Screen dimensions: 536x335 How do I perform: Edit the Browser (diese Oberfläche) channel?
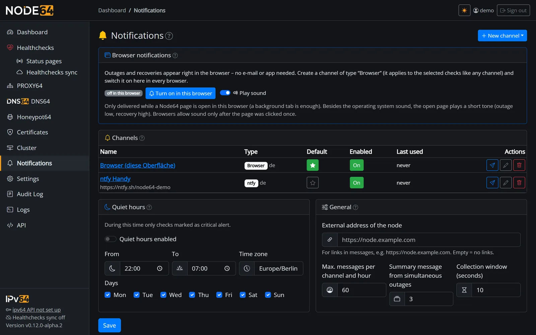pyautogui.click(x=506, y=165)
